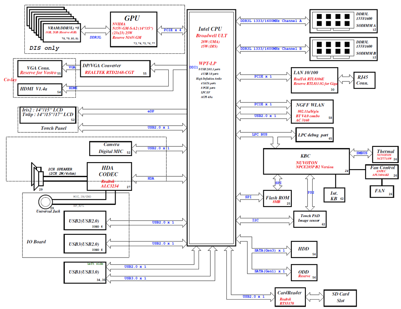
Task: Click 'REALTEK RTD2168-CGT' text
Action: (109, 73)
